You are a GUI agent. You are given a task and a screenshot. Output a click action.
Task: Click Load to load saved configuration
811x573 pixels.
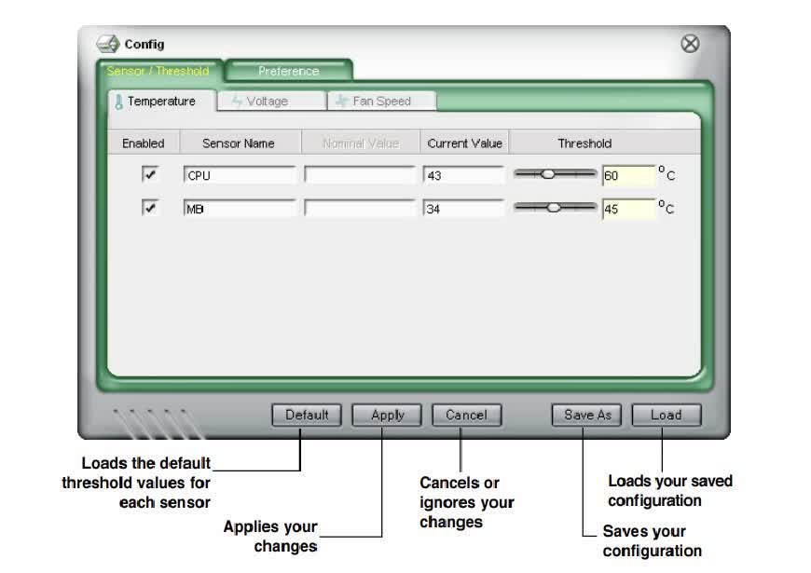click(x=667, y=415)
